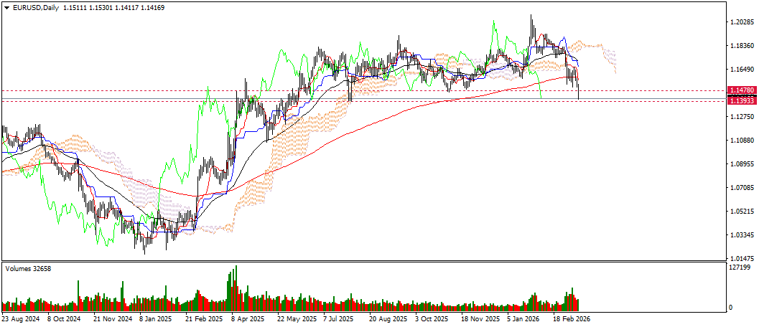Click the 1.03345 price axis label

pos(743,235)
